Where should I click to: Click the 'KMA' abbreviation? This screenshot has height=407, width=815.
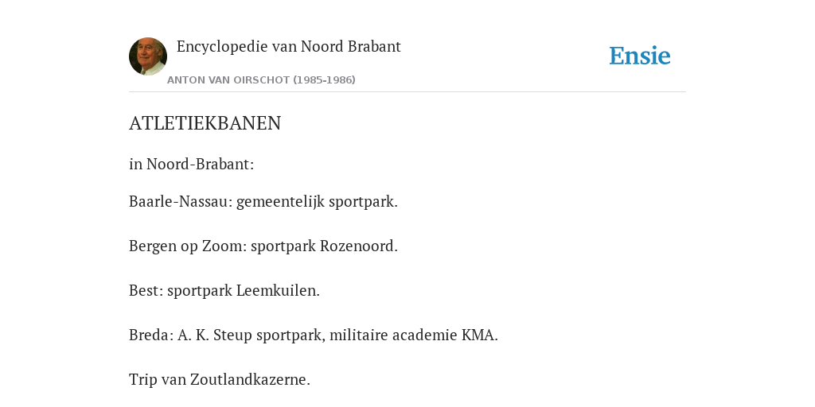(479, 335)
